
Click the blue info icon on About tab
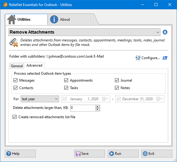[54, 19]
